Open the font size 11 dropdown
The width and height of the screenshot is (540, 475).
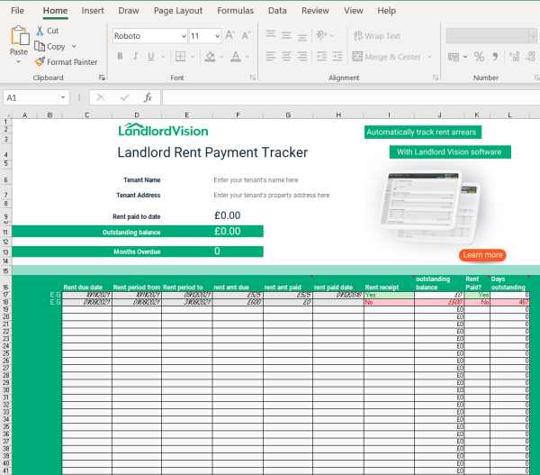coord(217,36)
